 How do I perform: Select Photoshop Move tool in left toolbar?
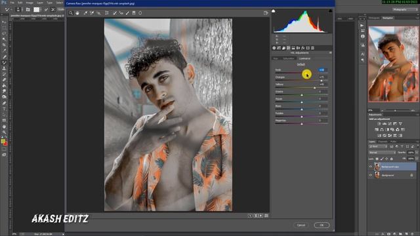(x=4, y=22)
